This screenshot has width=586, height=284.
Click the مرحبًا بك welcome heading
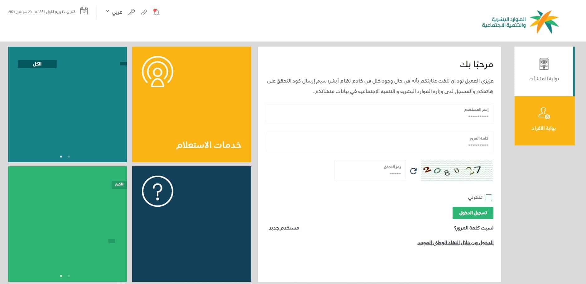pos(477,64)
